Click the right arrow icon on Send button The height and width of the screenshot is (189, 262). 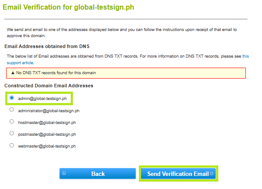tap(212, 174)
